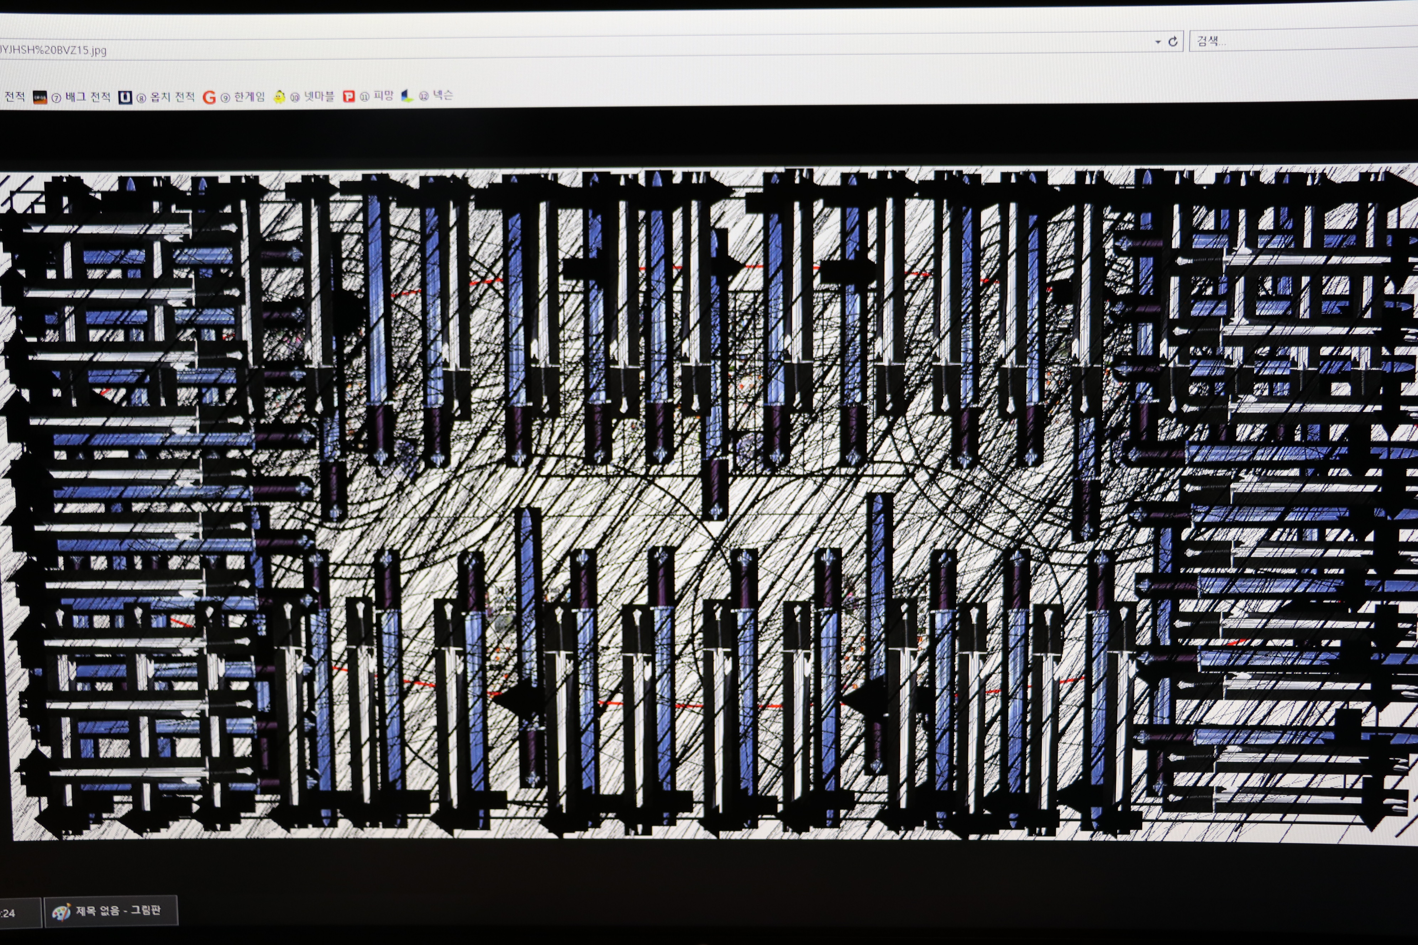Expand the address bar dropdown arrow
The height and width of the screenshot is (945, 1418).
pyautogui.click(x=1157, y=42)
